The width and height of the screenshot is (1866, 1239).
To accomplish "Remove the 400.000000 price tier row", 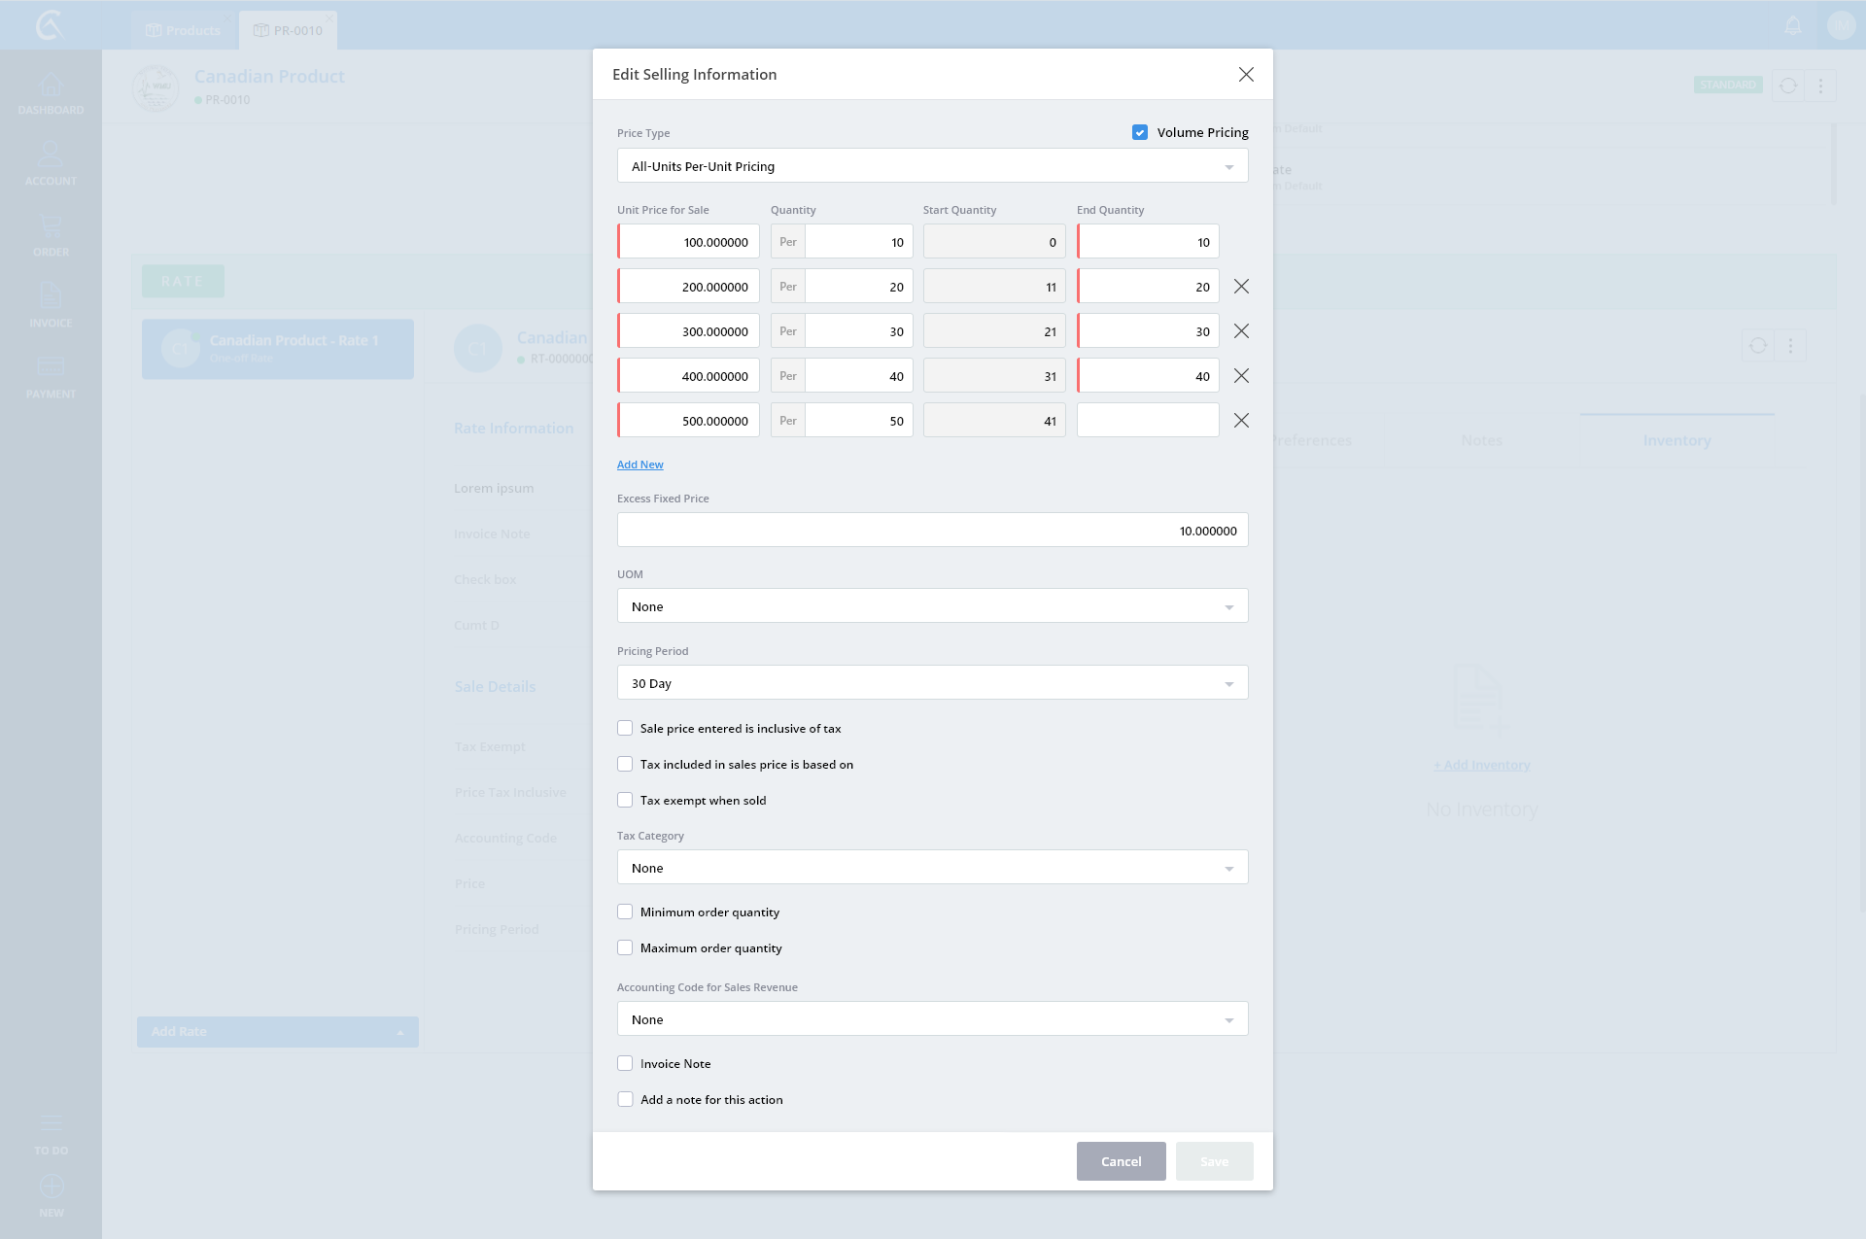I will point(1241,376).
